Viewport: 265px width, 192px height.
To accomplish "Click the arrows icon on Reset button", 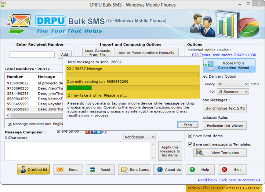I will tap(92, 170).
